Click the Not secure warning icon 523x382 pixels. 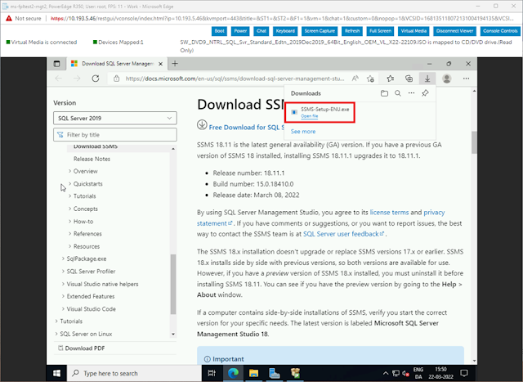(x=9, y=18)
